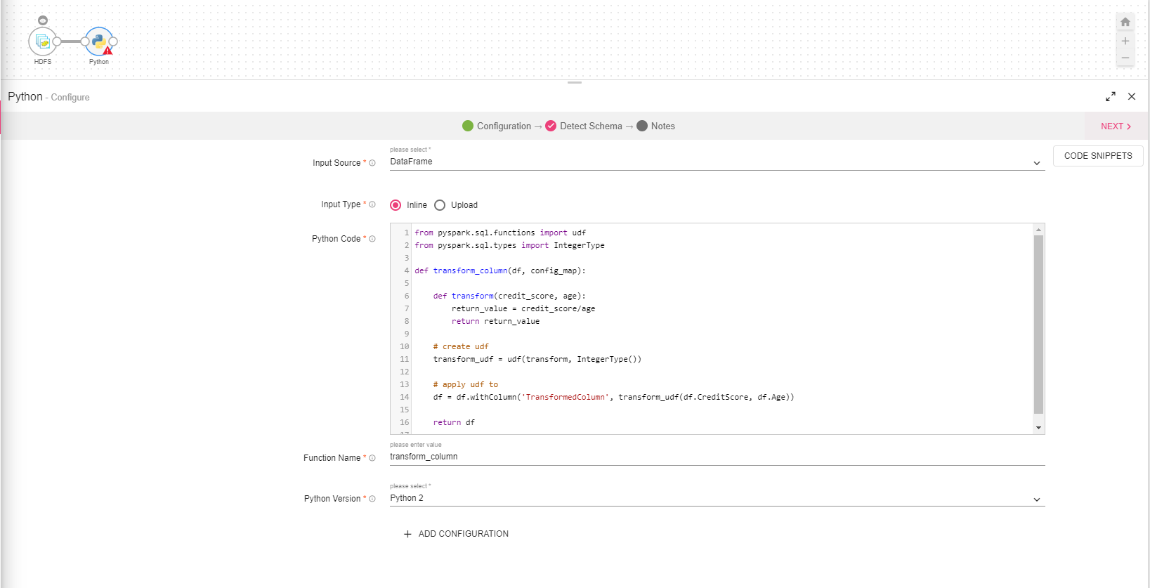1150x588 pixels.
Task: Select the HDFS node icon on canvas
Action: pyautogui.click(x=42, y=41)
